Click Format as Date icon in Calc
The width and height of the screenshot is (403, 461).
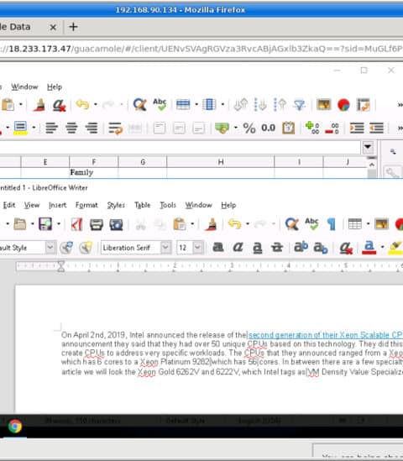[288, 128]
